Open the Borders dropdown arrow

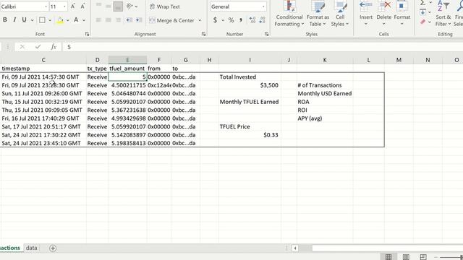(x=50, y=20)
